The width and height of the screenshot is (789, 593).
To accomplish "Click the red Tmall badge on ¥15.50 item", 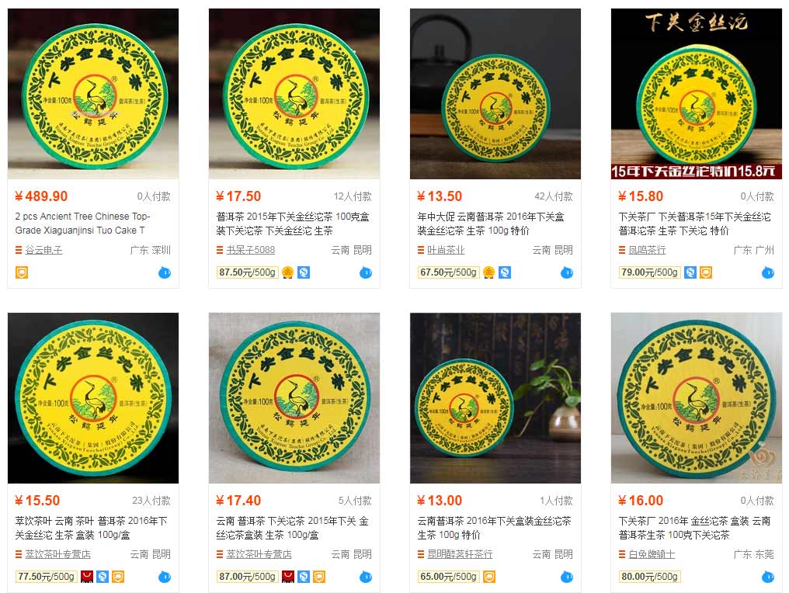I will (87, 577).
